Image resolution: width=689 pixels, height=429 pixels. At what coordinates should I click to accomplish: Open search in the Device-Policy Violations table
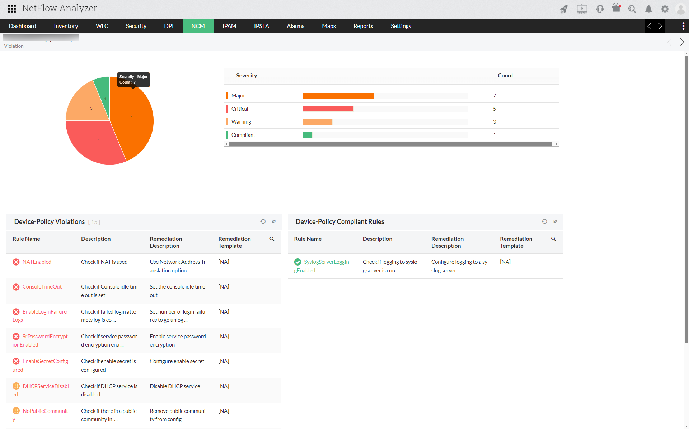click(272, 239)
